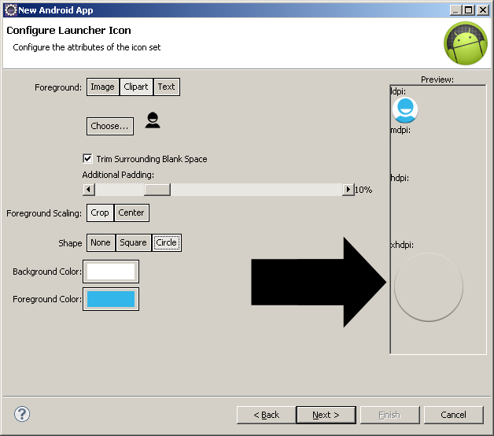Screen dimensions: 494x436
Task: Open the blue Foreground Color picker
Action: point(111,299)
